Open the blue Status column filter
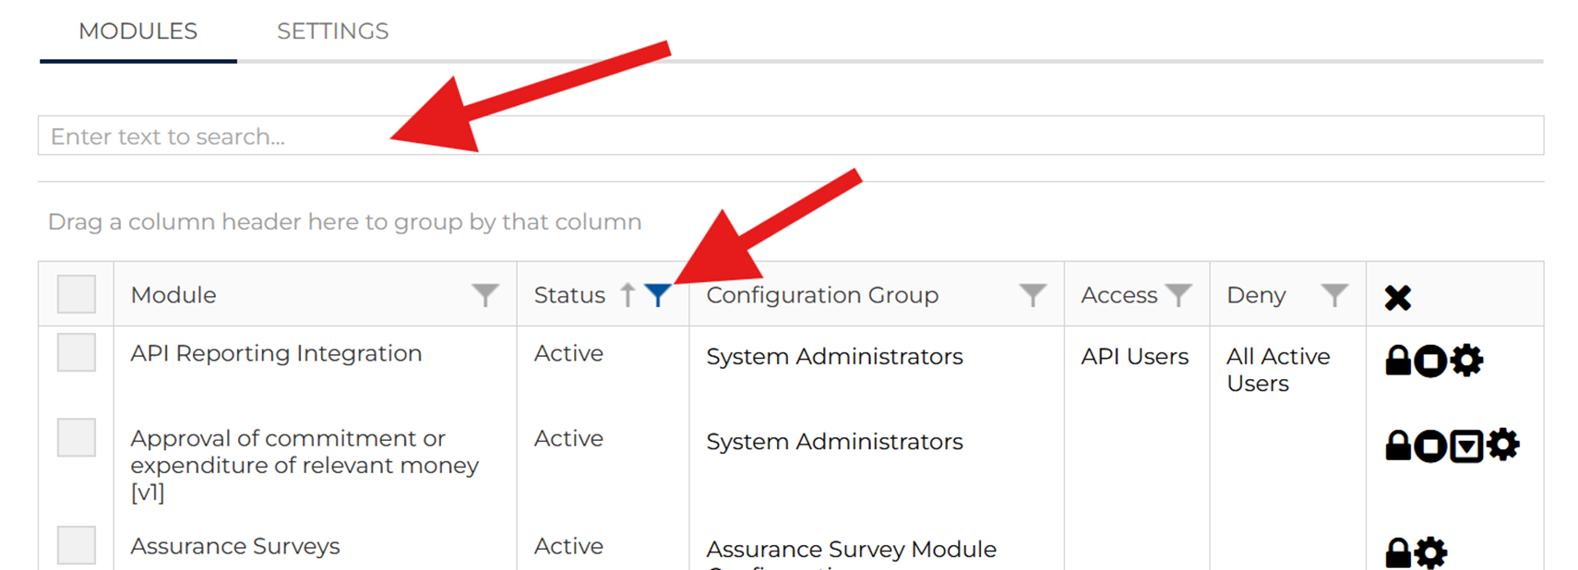 pos(657,295)
